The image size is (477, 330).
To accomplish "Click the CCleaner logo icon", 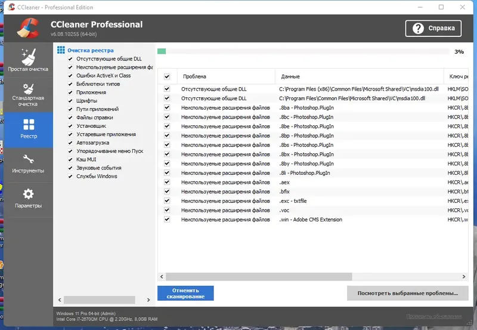I will (27, 29).
